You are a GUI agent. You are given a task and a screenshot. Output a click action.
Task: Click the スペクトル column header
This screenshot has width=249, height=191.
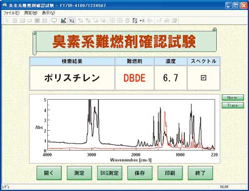pyautogui.click(x=204, y=61)
